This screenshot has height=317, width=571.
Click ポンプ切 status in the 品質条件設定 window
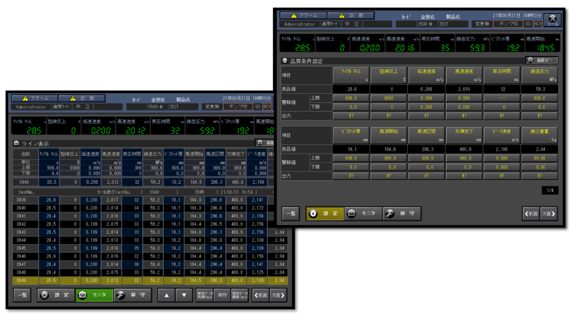click(x=508, y=24)
